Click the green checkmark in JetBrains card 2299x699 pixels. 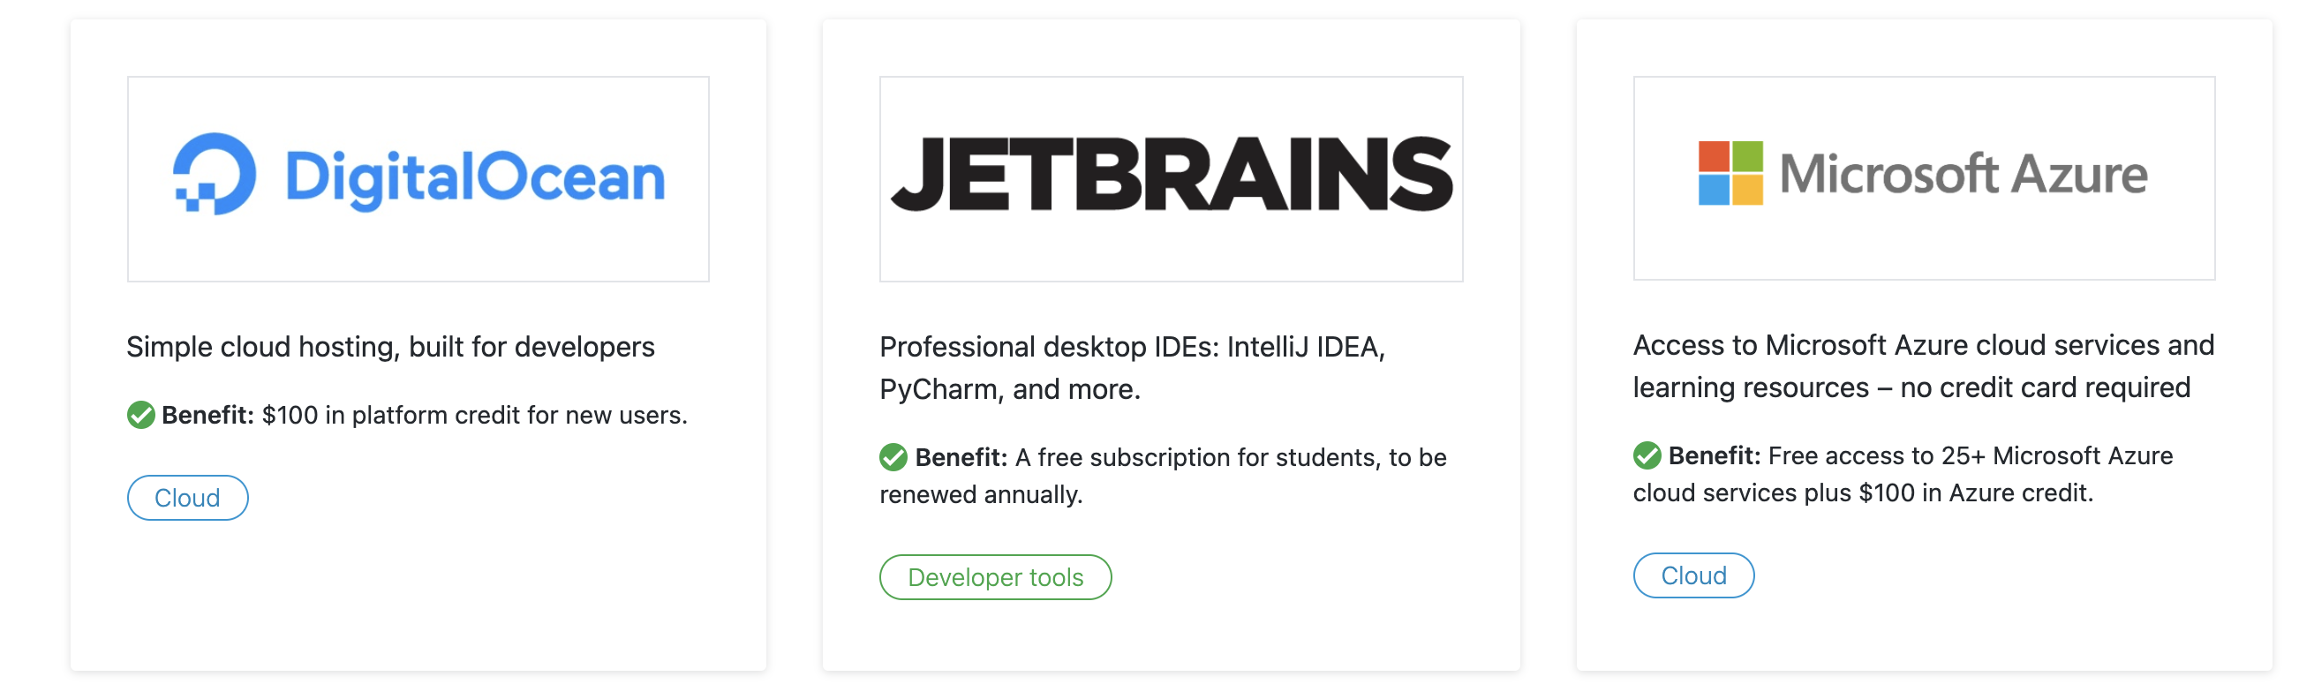893,457
